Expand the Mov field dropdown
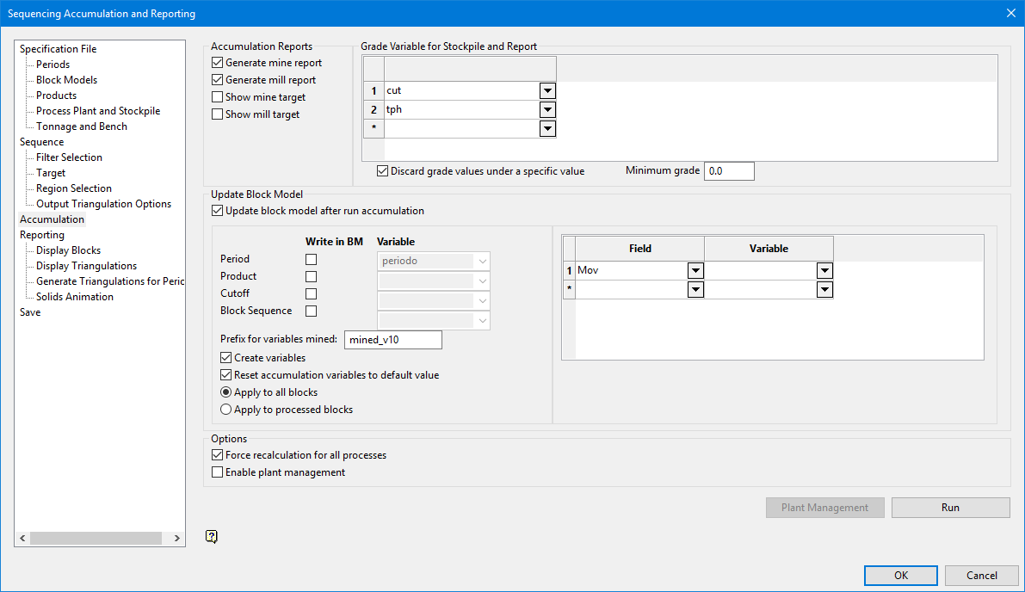This screenshot has height=592, width=1025. click(x=695, y=270)
